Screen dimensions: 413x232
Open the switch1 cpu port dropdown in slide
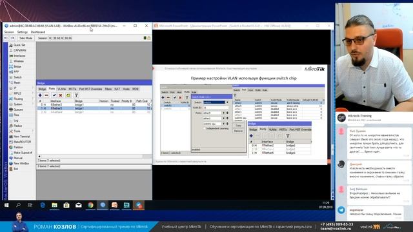click(224, 123)
